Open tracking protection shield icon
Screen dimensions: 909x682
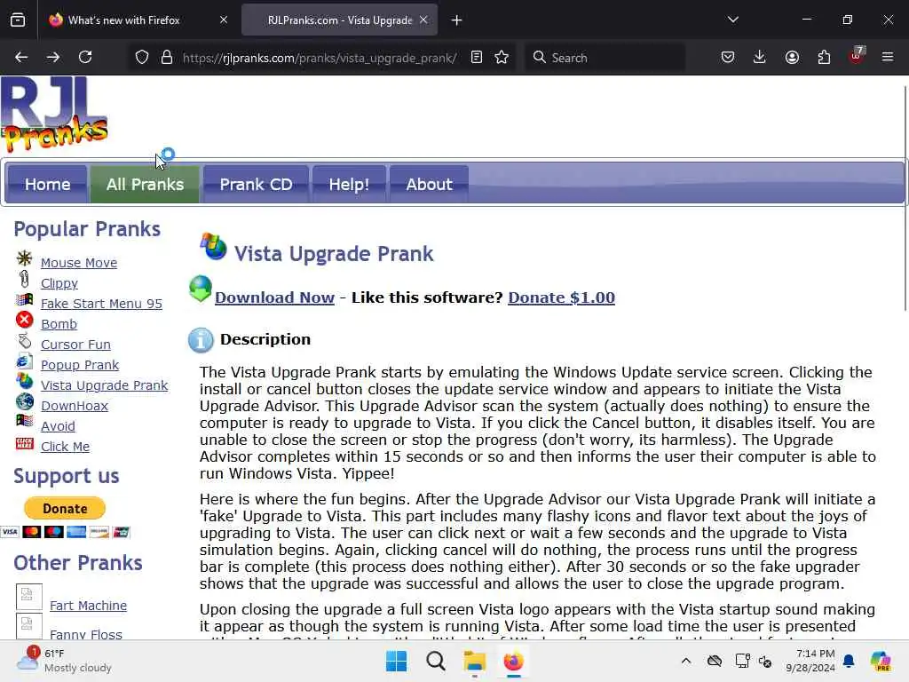142,58
